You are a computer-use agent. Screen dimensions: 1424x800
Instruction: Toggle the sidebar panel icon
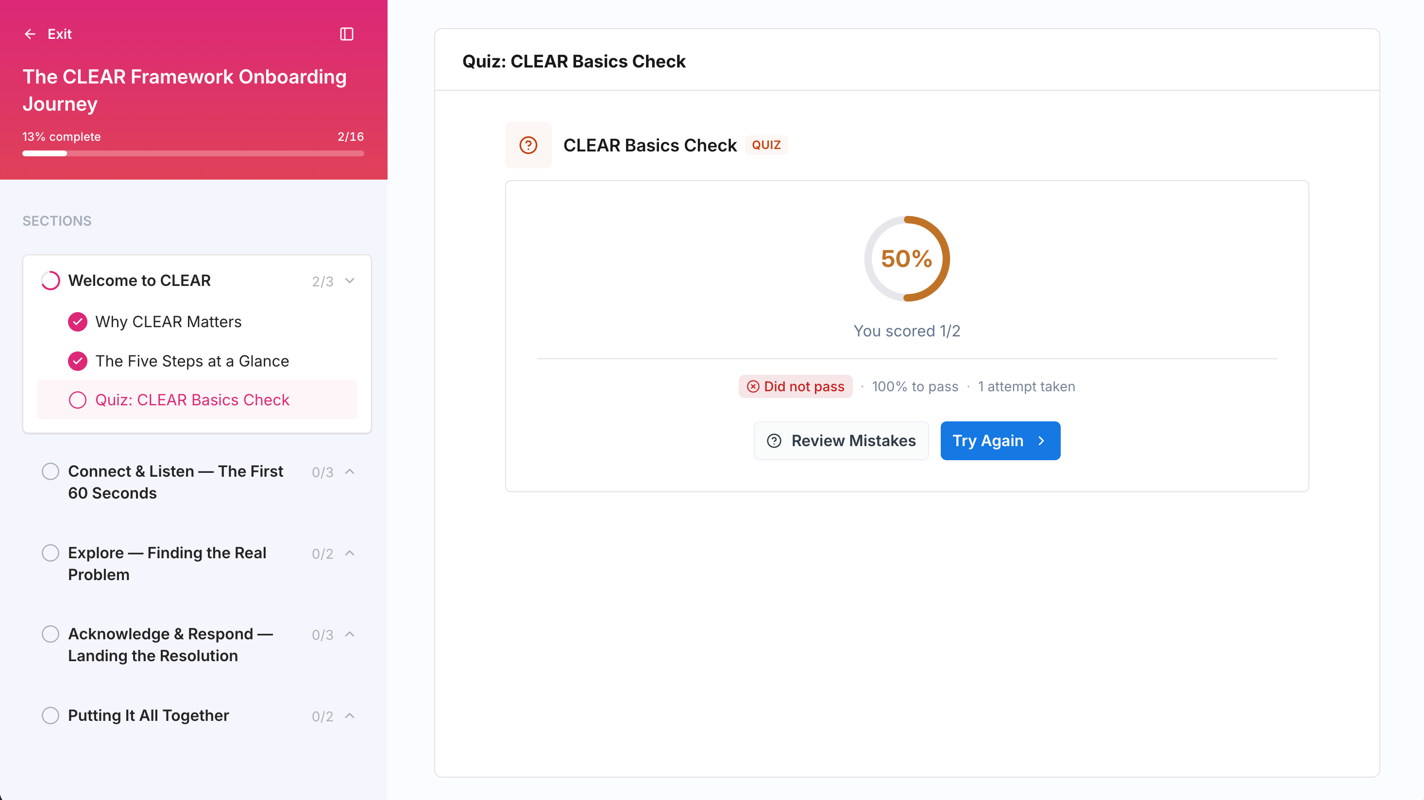[x=347, y=34]
